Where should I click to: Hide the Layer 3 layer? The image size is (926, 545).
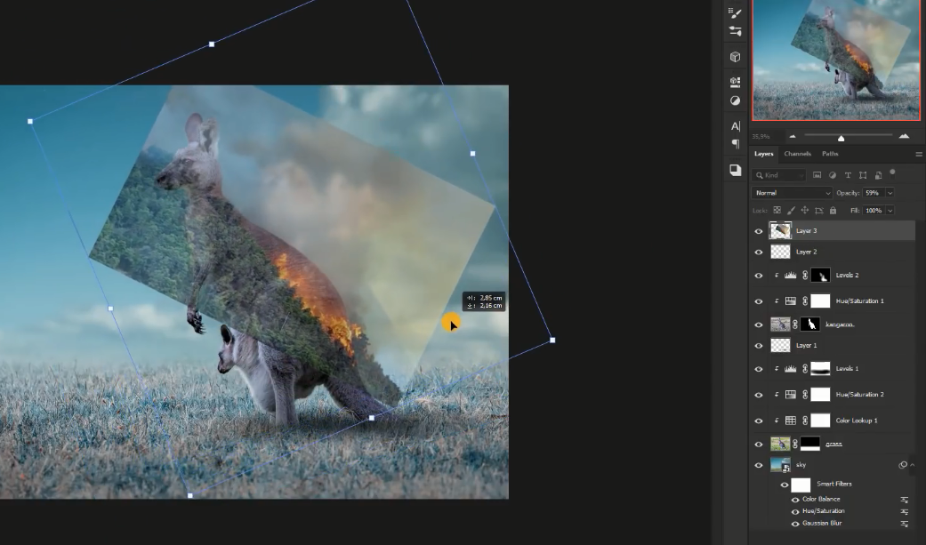pos(759,231)
